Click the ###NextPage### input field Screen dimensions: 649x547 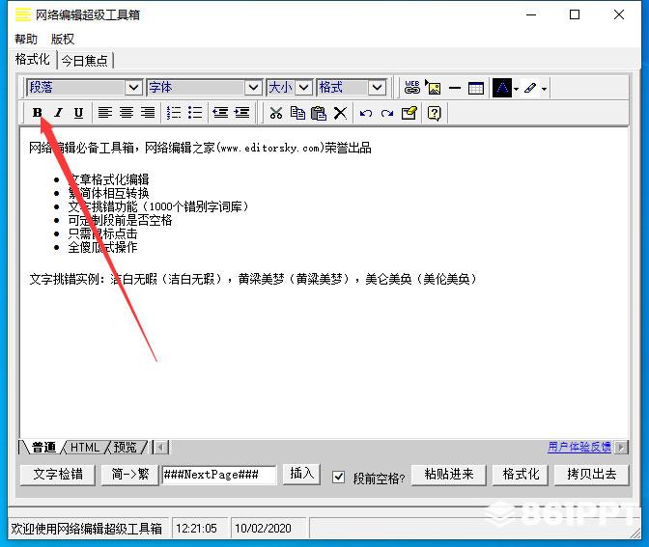point(218,475)
